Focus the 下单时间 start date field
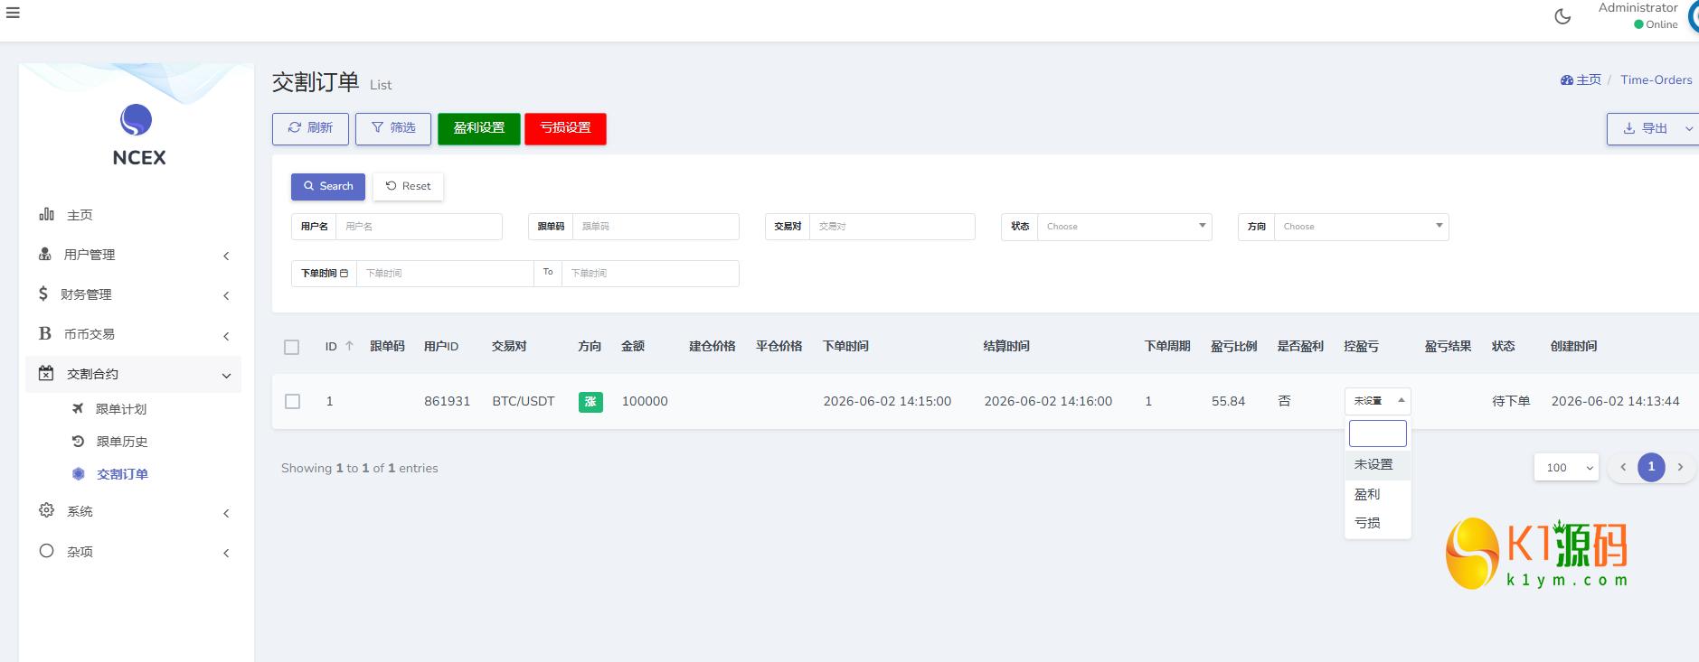Viewport: 1699px width, 662px height. (445, 274)
